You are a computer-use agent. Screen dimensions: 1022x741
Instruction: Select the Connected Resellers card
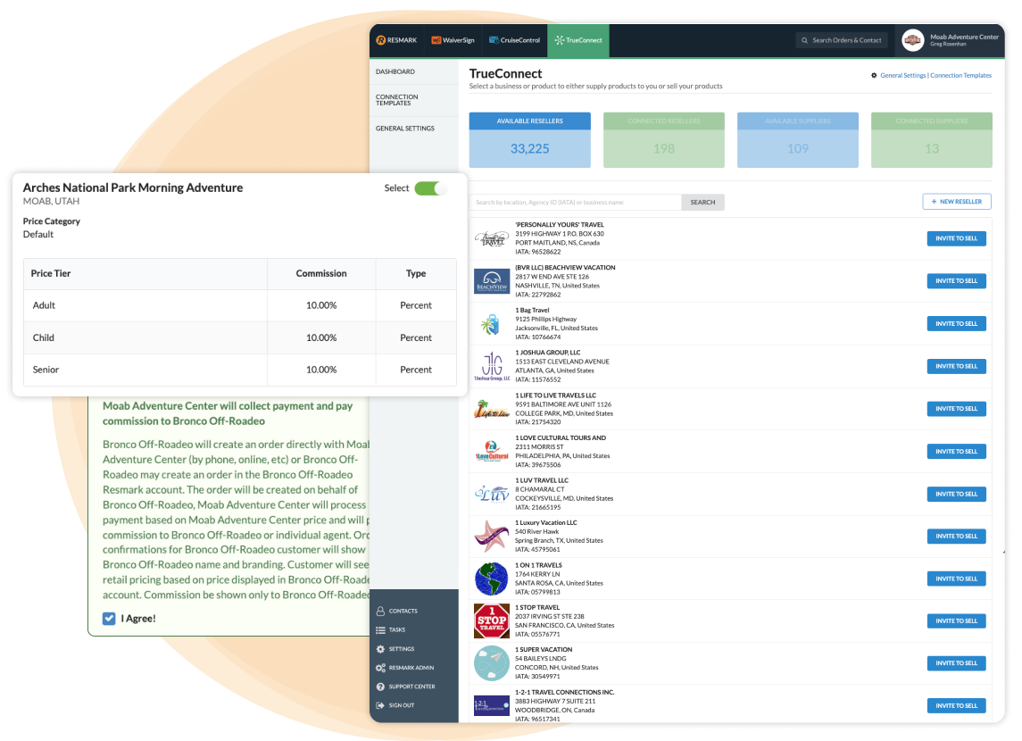pos(663,140)
